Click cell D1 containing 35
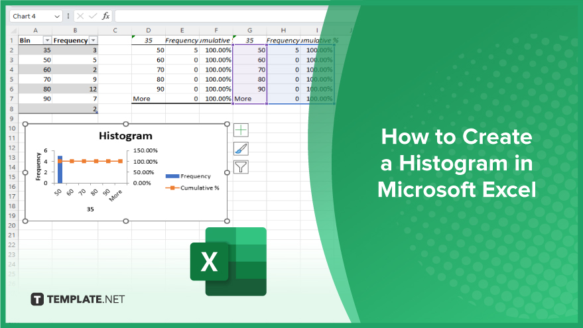This screenshot has width=583, height=328. point(149,40)
